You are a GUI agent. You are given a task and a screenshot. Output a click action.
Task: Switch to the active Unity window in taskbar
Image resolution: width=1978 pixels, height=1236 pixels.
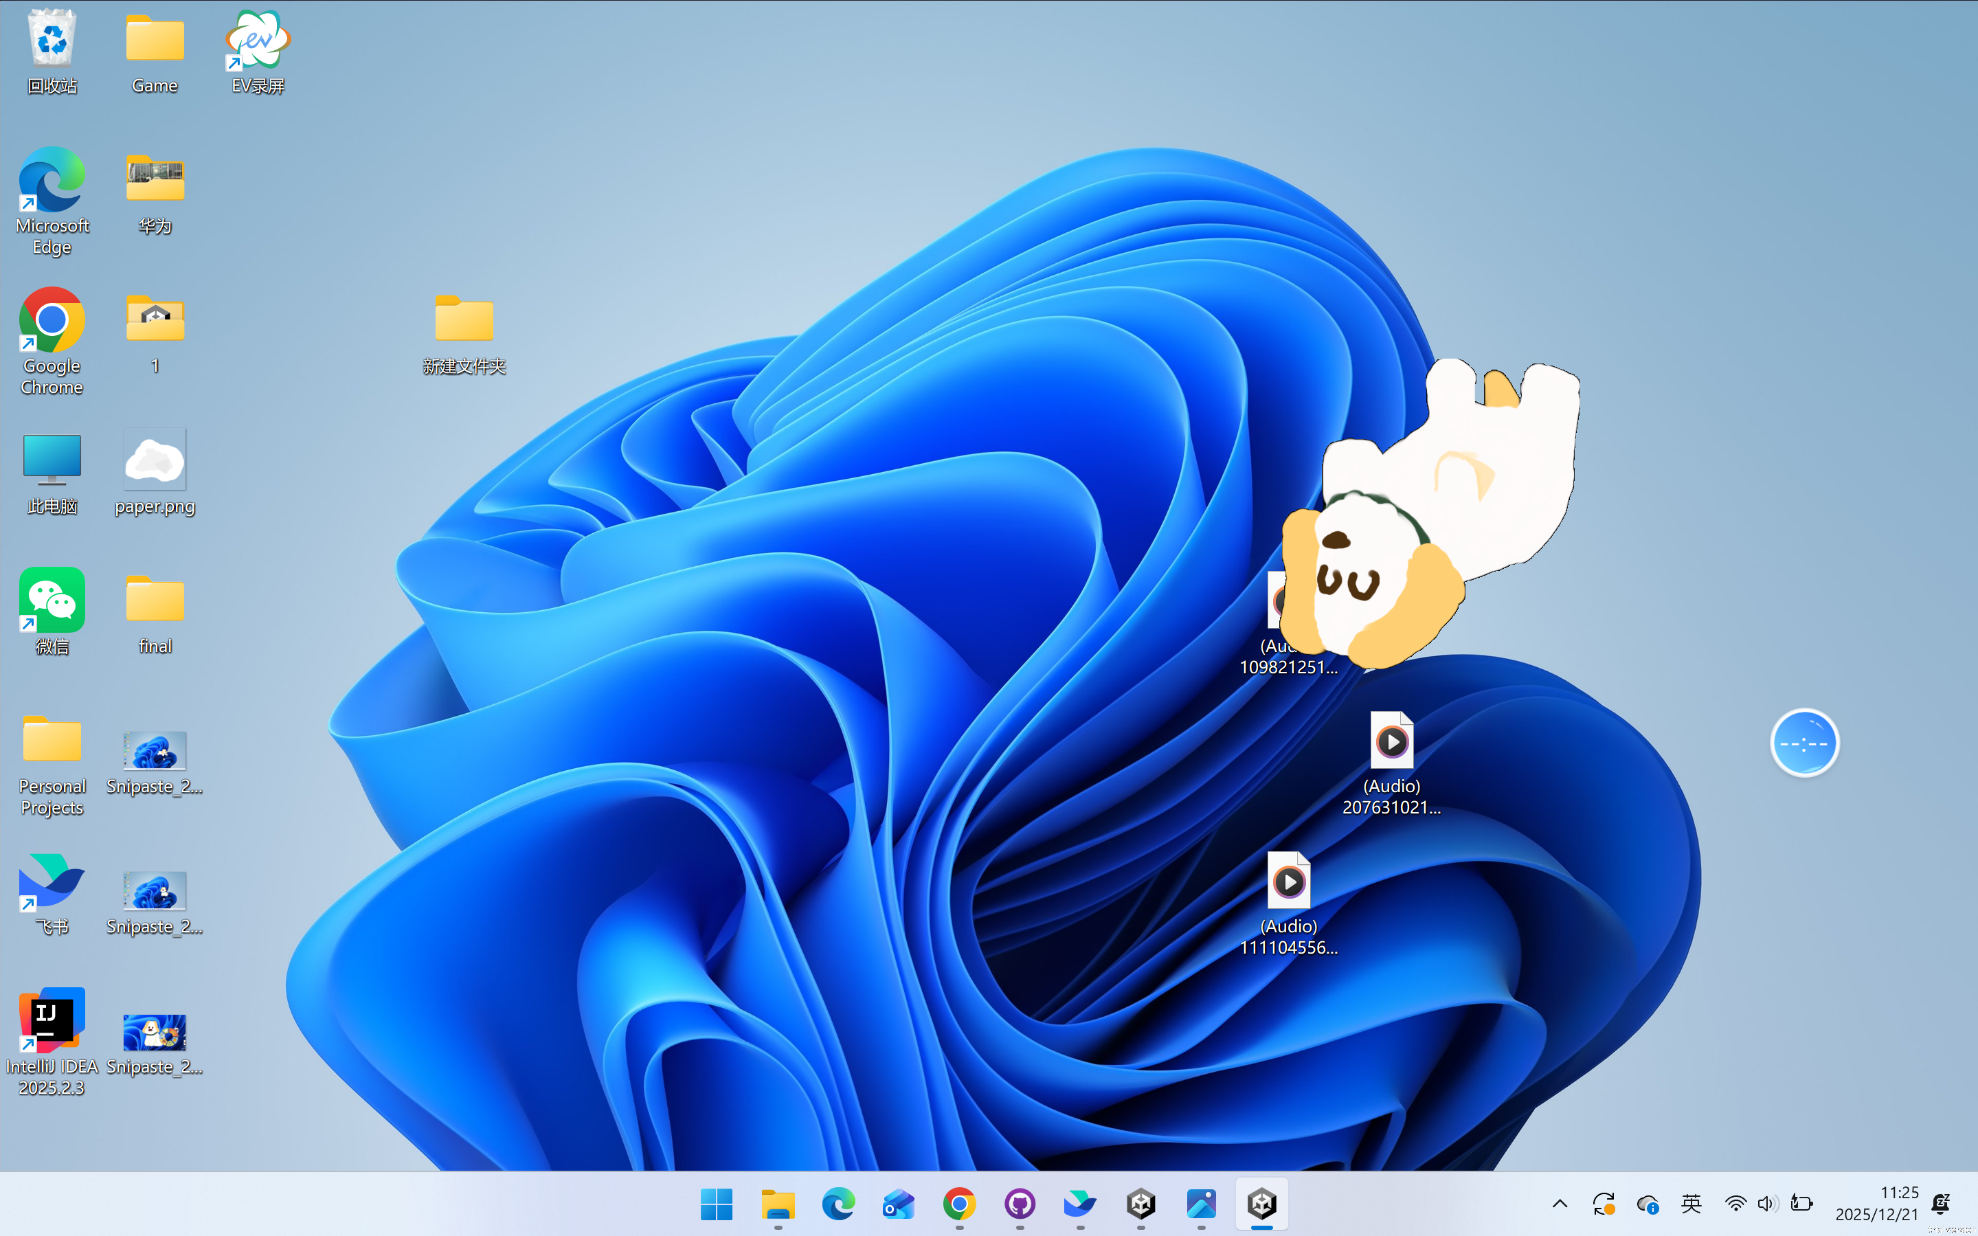tap(1261, 1204)
